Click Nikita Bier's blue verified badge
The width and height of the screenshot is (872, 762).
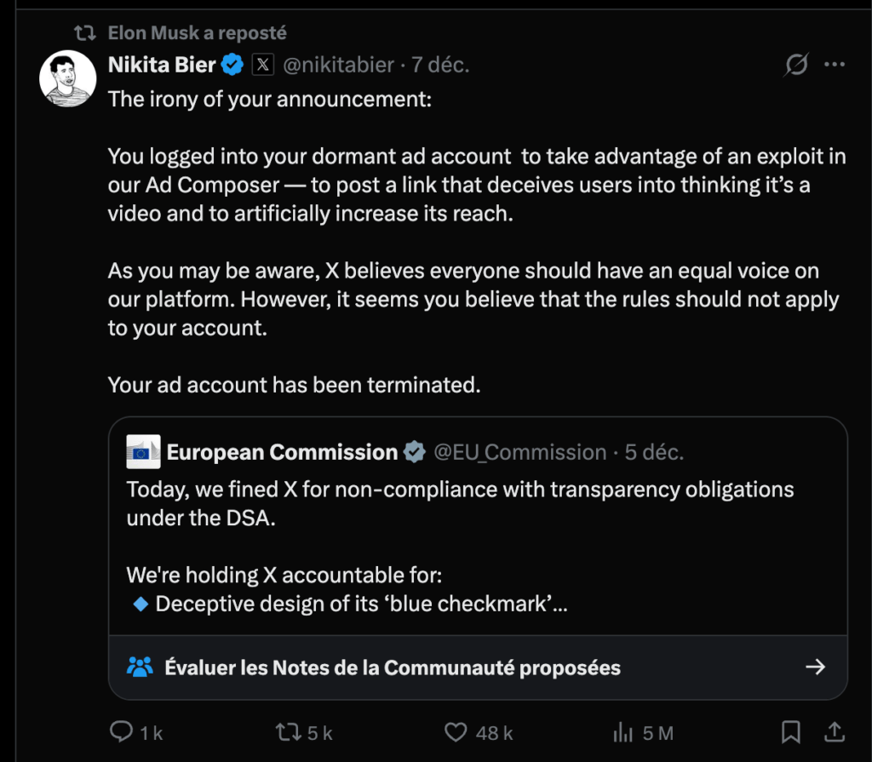(x=232, y=63)
